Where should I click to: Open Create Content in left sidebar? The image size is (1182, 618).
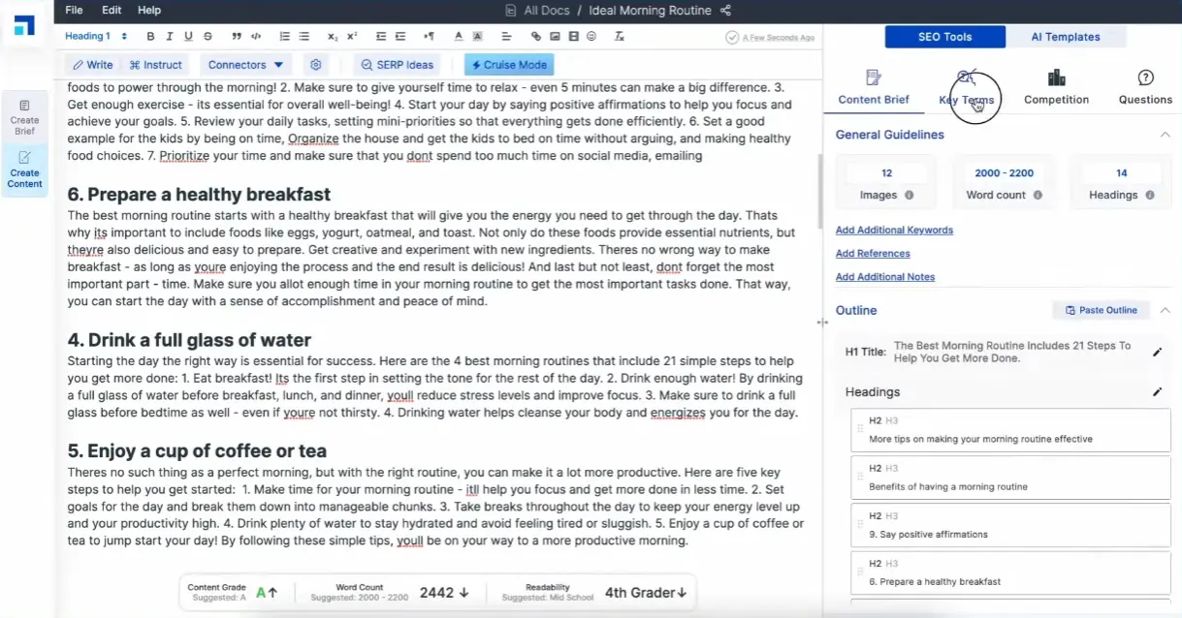click(24, 170)
